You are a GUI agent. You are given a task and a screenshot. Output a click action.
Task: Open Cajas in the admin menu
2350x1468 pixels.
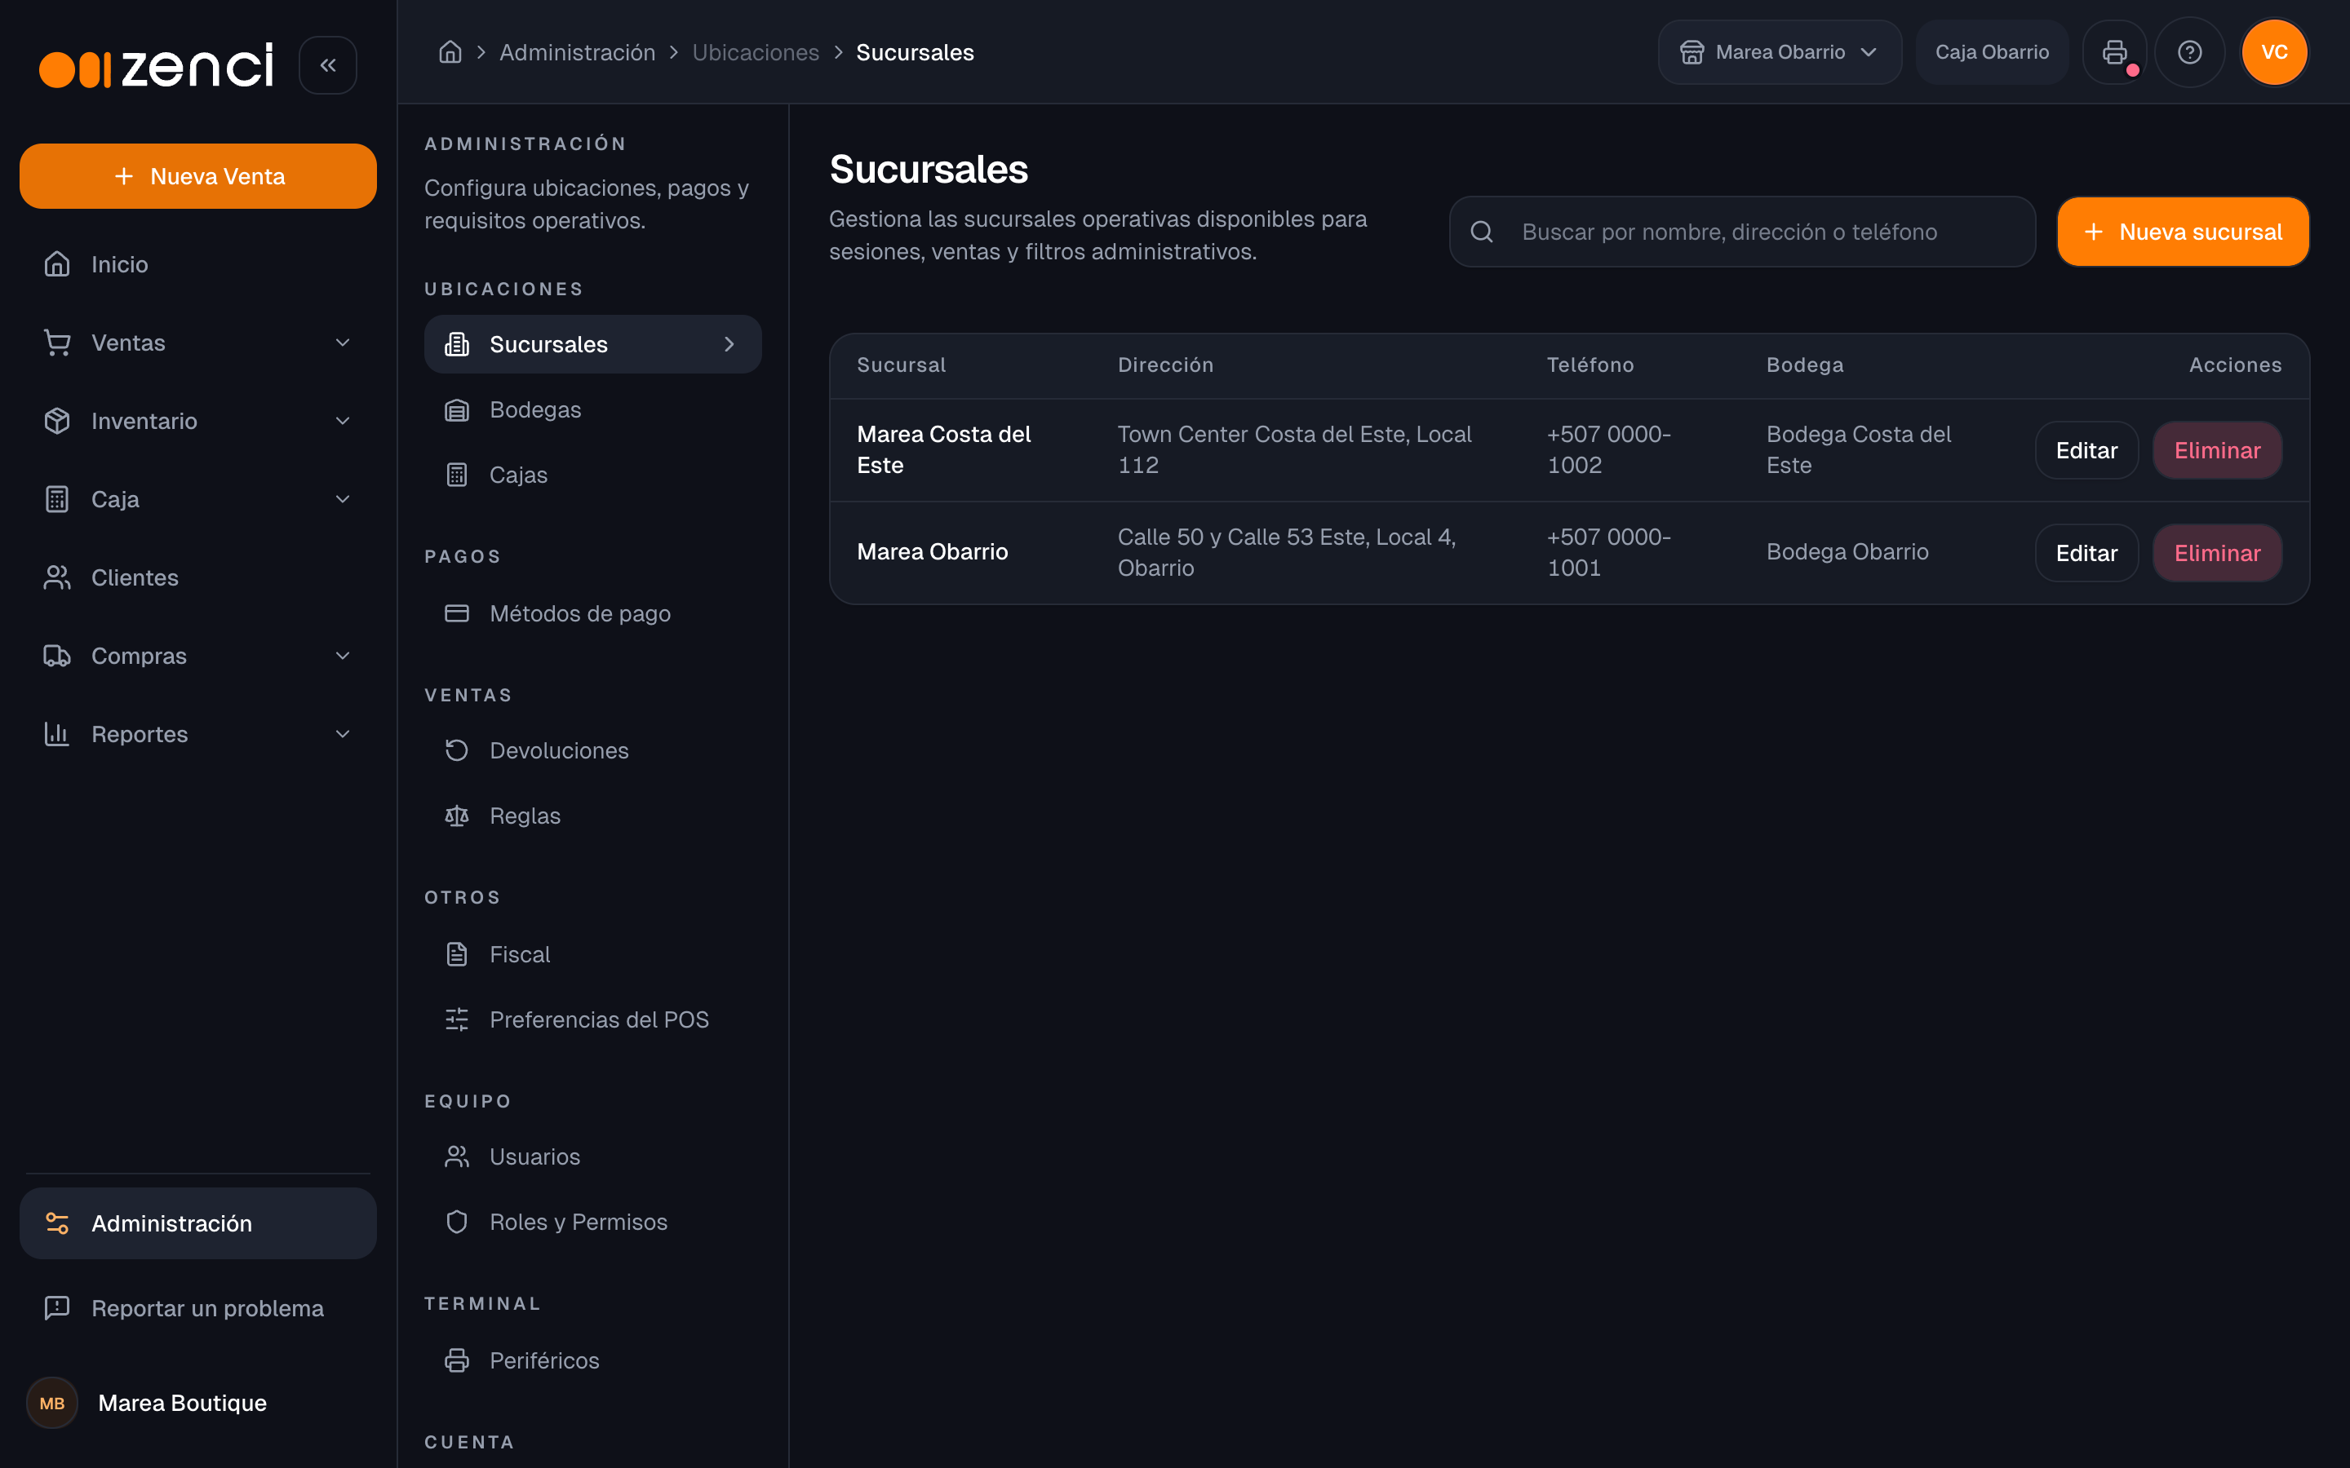coord(592,475)
